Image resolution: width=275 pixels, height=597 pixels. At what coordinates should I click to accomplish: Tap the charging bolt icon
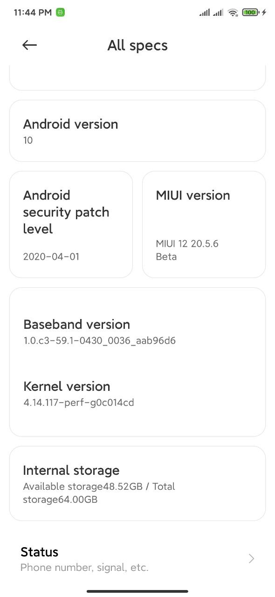point(264,13)
